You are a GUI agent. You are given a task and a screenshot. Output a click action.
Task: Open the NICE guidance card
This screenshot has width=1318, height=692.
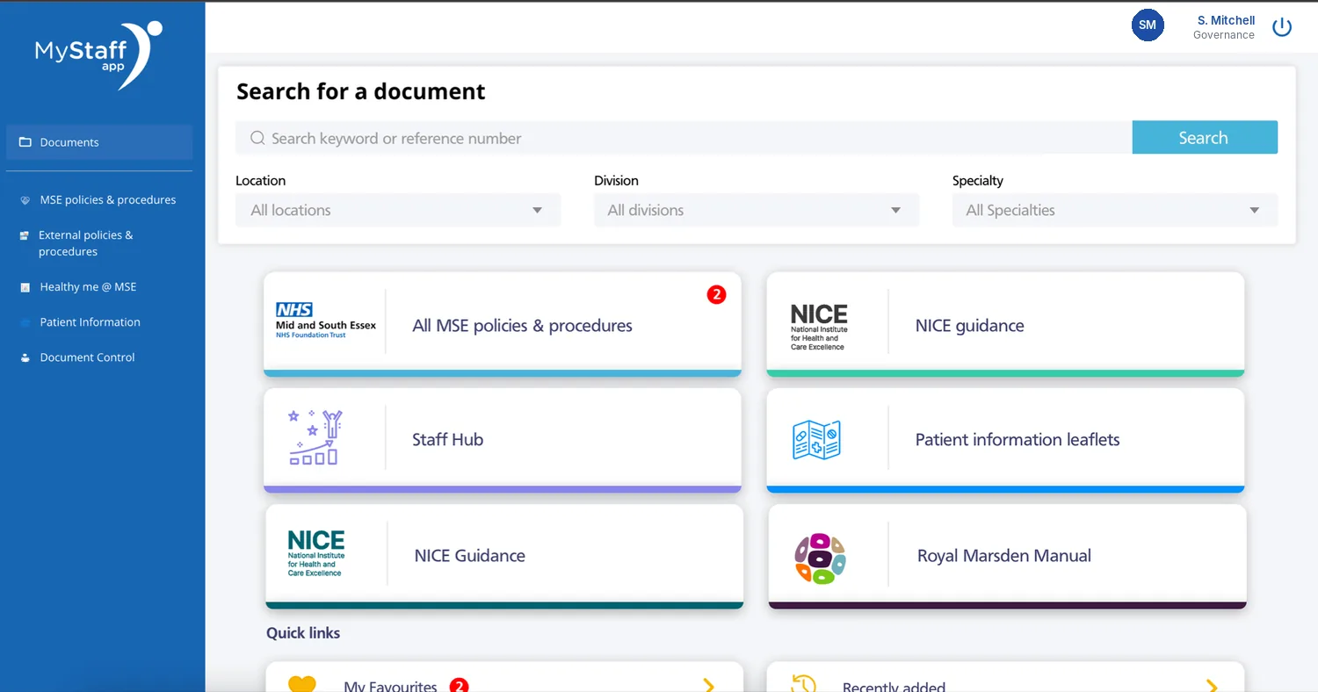[x=1005, y=324]
